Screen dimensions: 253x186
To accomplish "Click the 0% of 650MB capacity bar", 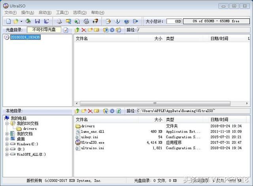I will [x=216, y=21].
